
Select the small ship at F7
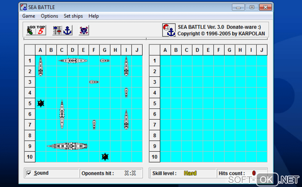pos(94,125)
